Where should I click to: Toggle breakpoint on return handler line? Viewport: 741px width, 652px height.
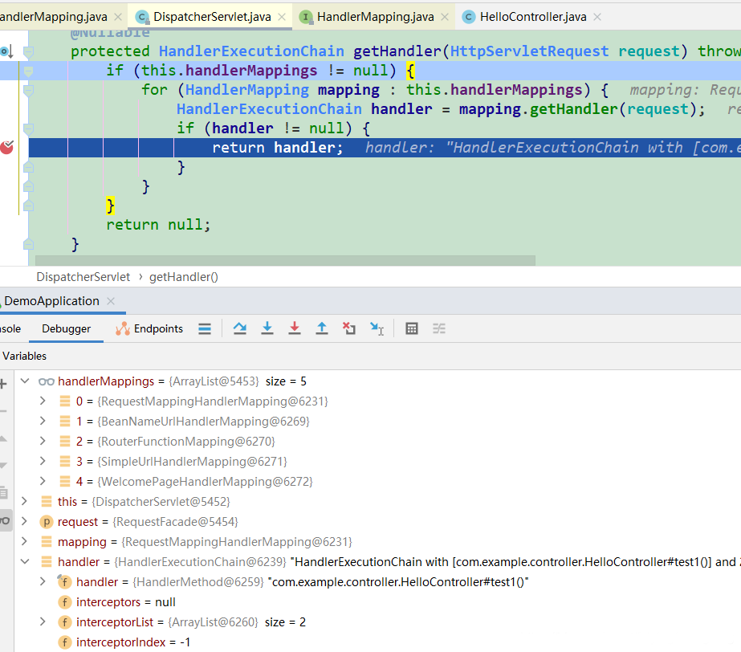pos(6,148)
